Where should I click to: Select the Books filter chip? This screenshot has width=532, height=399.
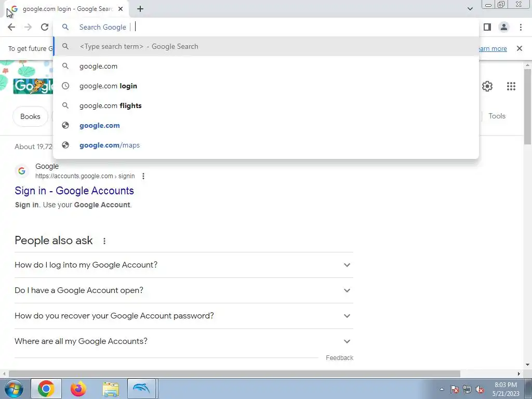click(x=30, y=116)
